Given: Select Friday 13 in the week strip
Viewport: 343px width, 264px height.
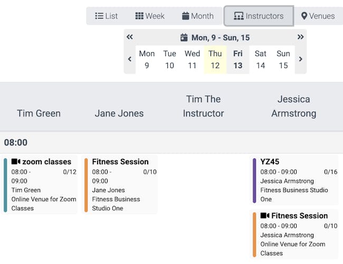Looking at the screenshot, I should coord(238,59).
